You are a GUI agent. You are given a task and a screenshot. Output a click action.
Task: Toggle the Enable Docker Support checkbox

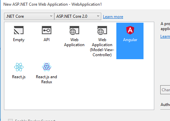coord(10,120)
